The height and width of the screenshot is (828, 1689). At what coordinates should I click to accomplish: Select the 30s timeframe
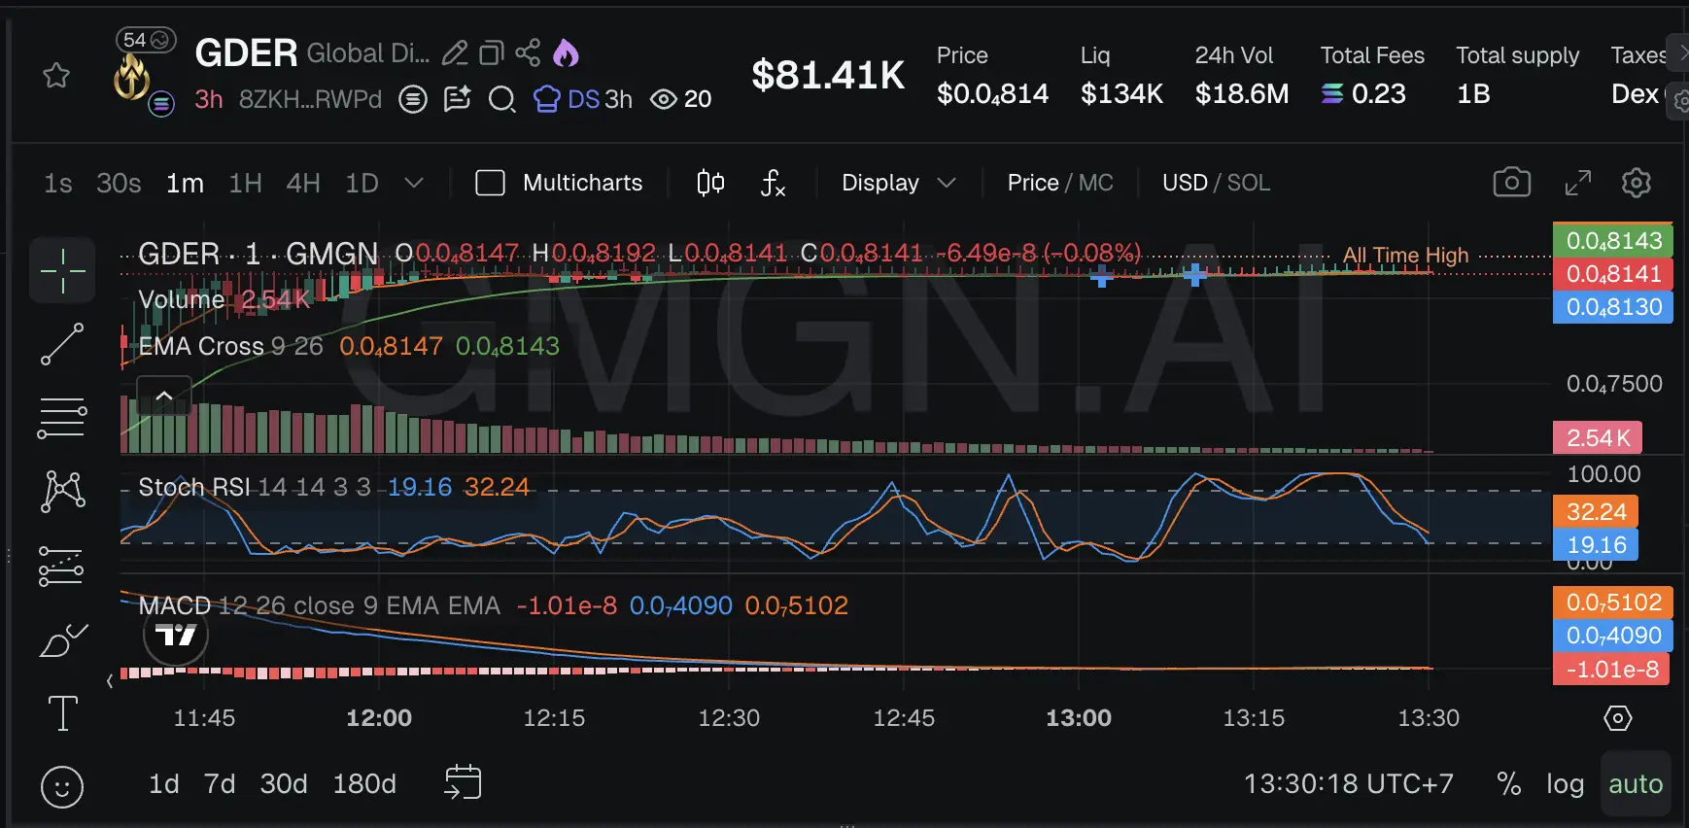coord(119,183)
